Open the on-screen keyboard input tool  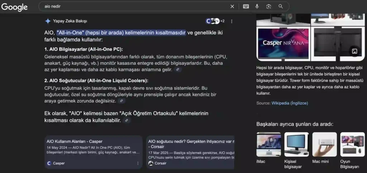point(246,6)
